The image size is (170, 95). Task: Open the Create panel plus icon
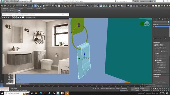pos(154,19)
